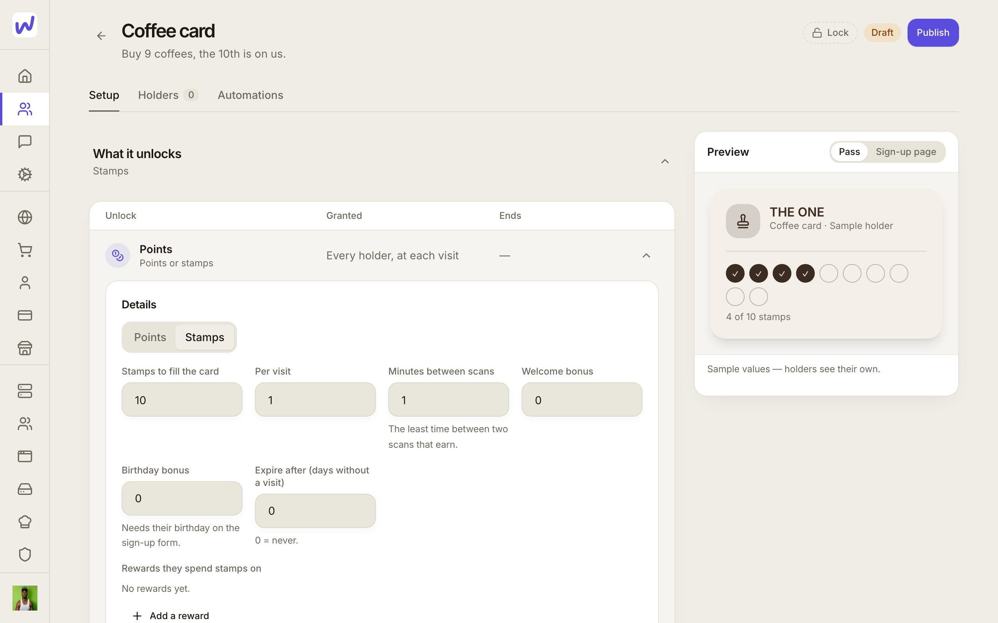Click the Lock button
The image size is (998, 623).
(830, 33)
